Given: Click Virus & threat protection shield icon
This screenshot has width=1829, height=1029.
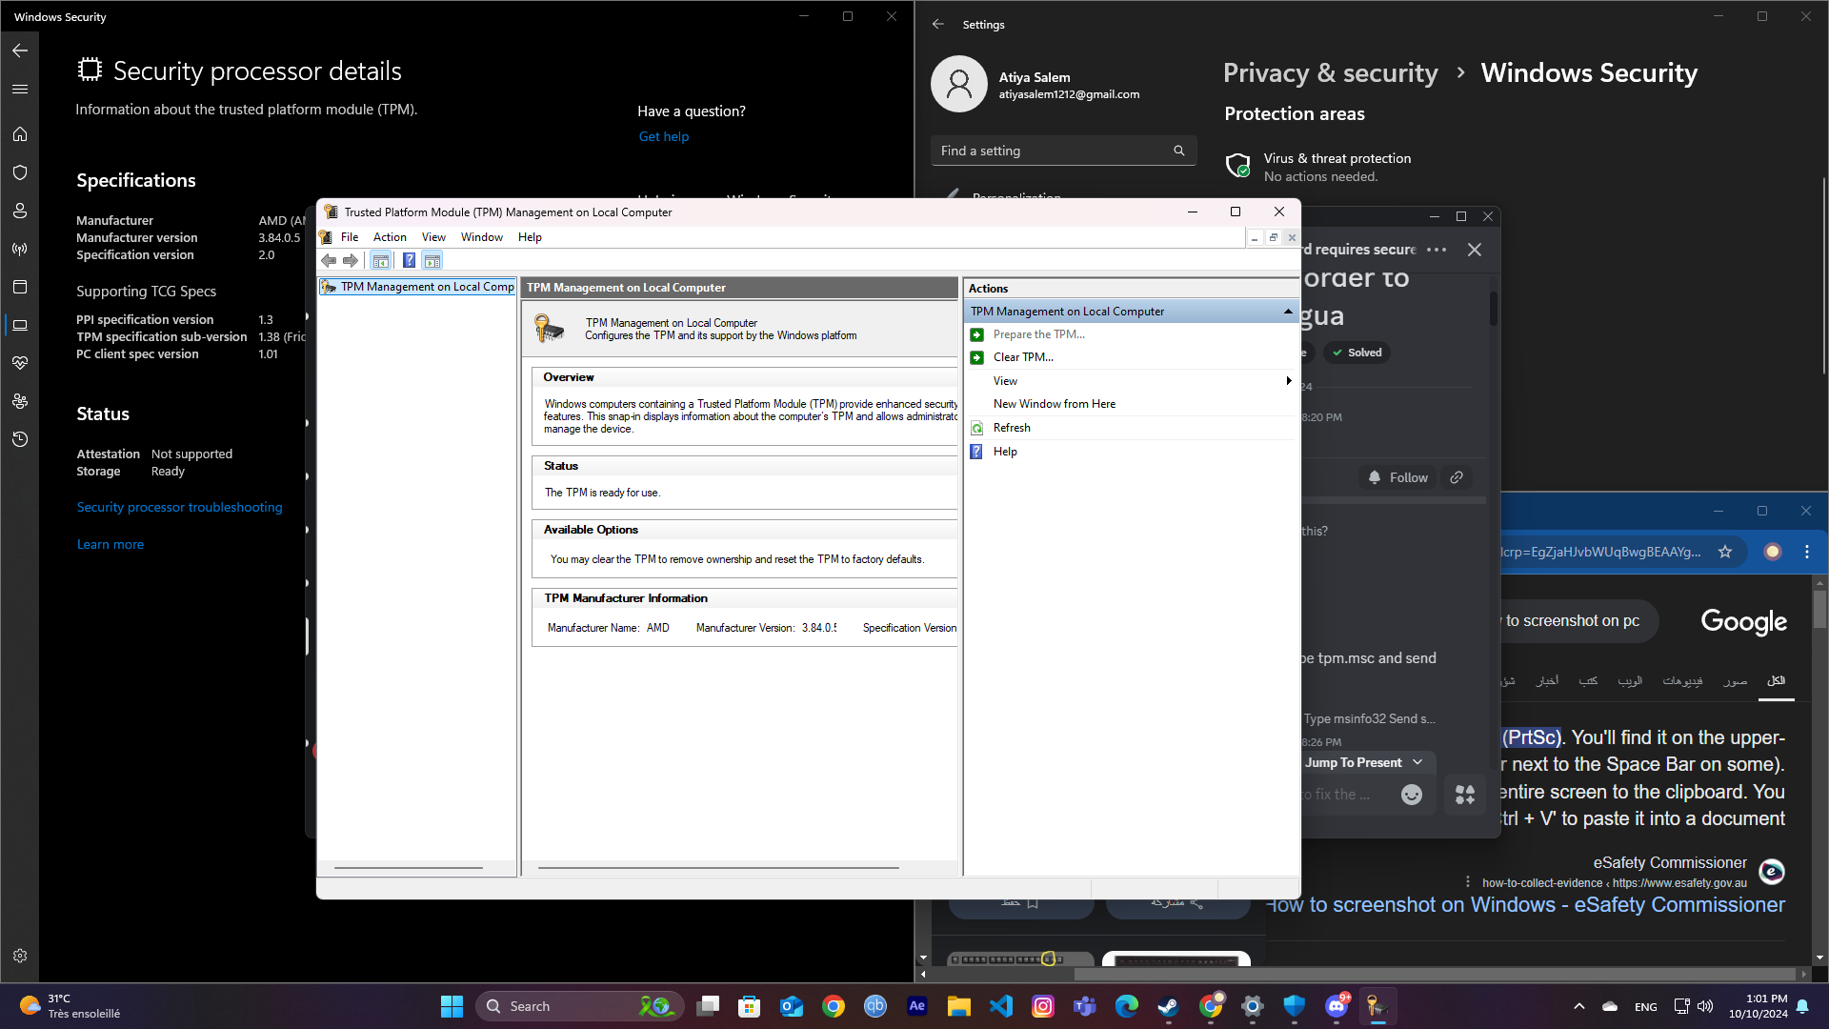Looking at the screenshot, I should [1237, 166].
